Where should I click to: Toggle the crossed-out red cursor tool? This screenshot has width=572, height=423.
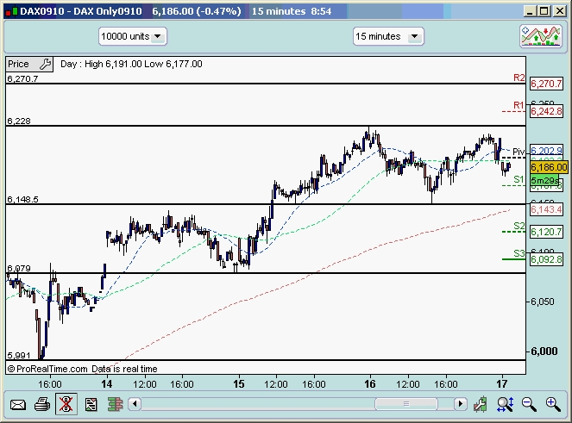pos(66,403)
